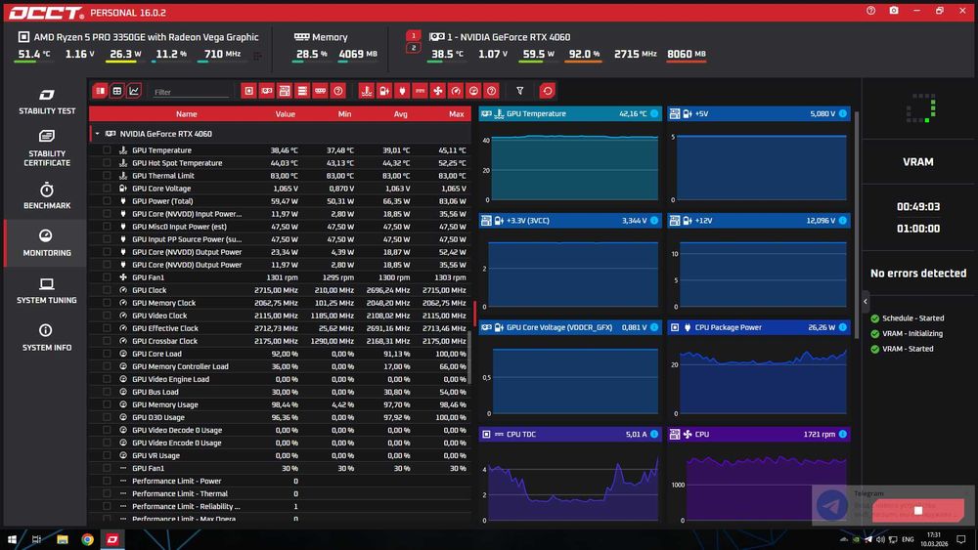978x550 pixels.
Task: Click info dot on CPU TDC graph
Action: (x=654, y=434)
